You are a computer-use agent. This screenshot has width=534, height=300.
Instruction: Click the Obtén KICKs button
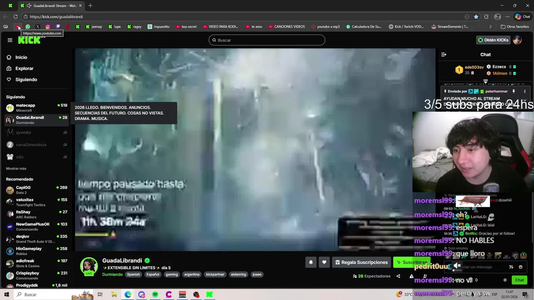pyautogui.click(x=493, y=40)
